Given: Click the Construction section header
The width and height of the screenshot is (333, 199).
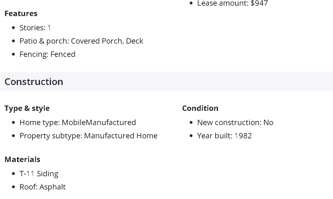Looking at the screenshot, I should point(34,81).
